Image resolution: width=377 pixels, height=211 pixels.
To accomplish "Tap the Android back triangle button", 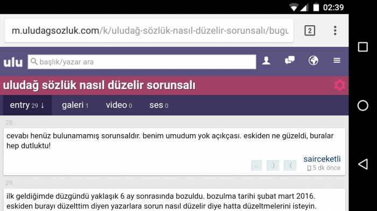I will click(363, 164).
